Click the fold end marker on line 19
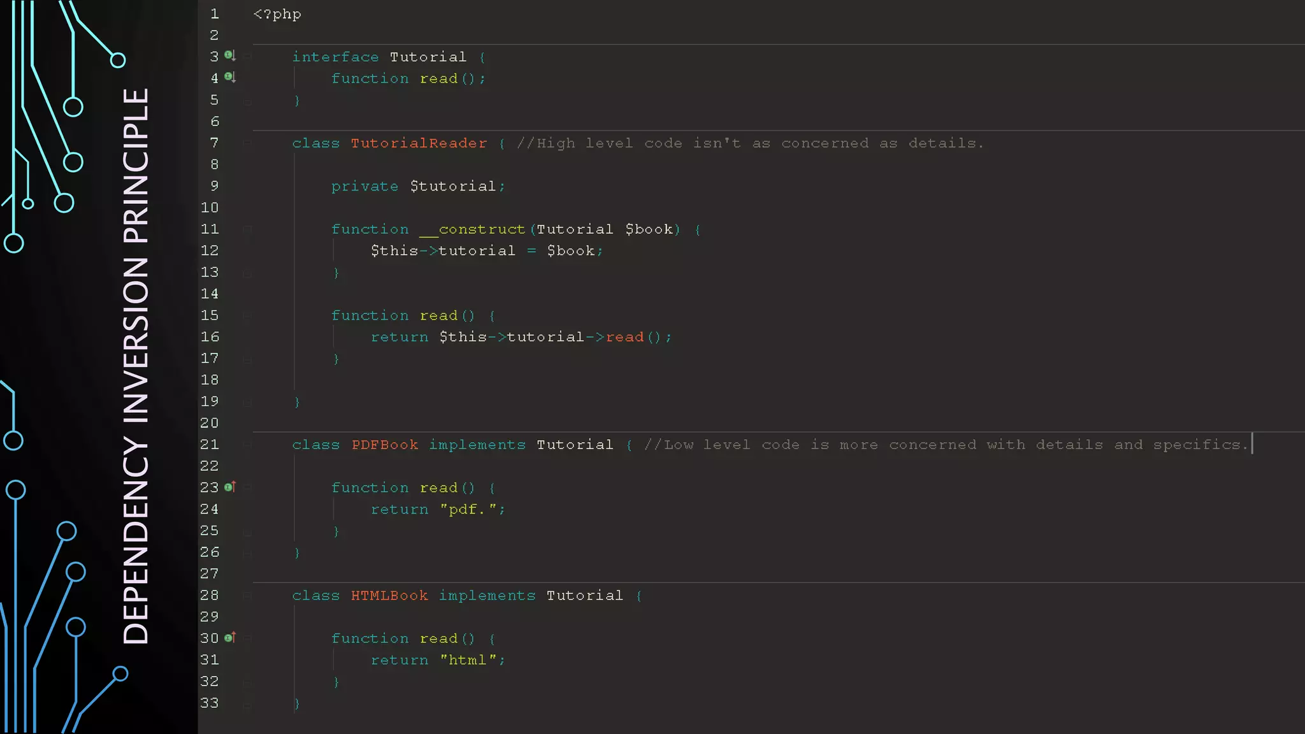This screenshot has width=1305, height=734. pos(247,402)
